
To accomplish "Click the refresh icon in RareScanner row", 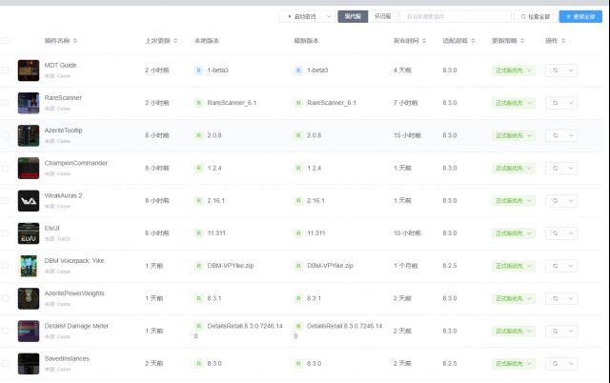I will 555,103.
